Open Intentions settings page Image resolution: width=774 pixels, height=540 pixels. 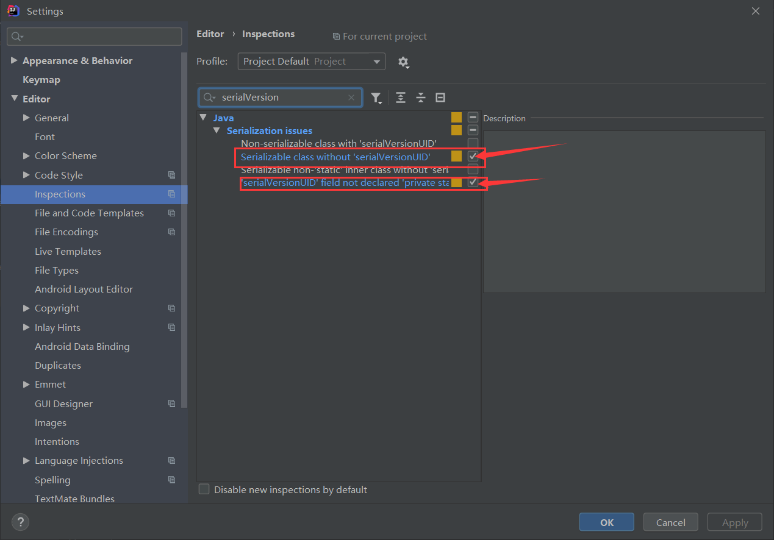pyautogui.click(x=57, y=442)
